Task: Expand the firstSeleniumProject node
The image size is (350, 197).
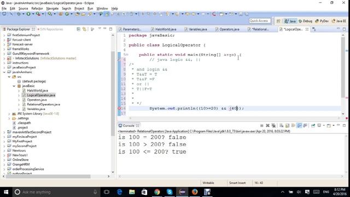Action: pos(4,35)
